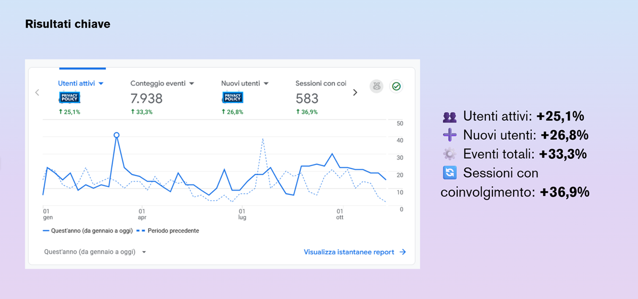
Task: Open the Nuovi utenti metric dropdown
Action: [x=266, y=83]
